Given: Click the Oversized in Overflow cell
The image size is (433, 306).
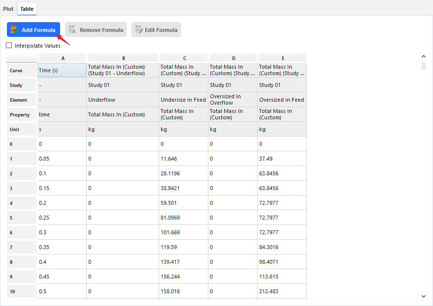Looking at the screenshot, I should click(x=233, y=100).
